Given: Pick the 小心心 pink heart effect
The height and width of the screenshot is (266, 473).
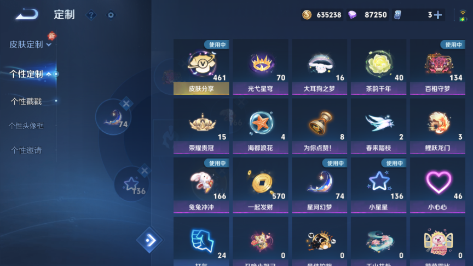Looking at the screenshot, I should point(438,185).
